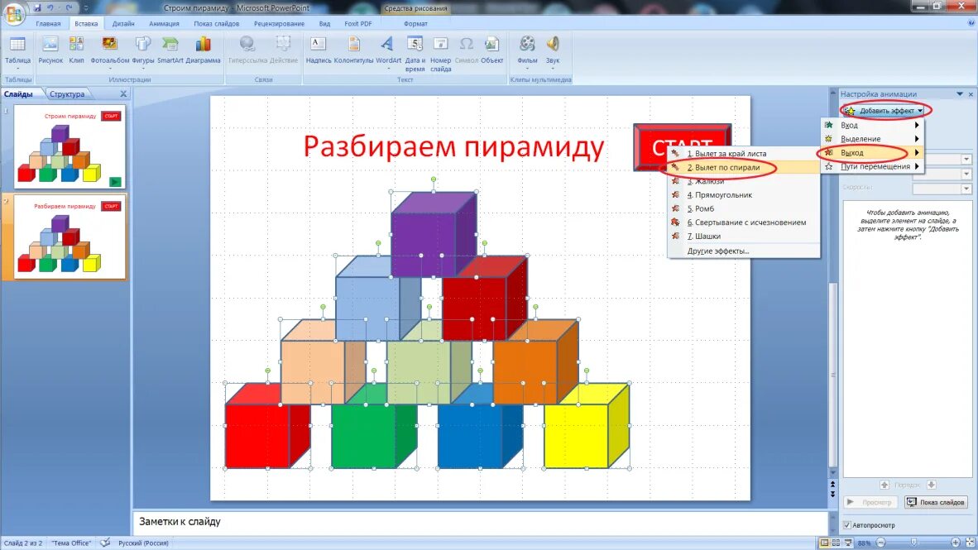Image resolution: width=978 pixels, height=550 pixels.
Task: Insert a picture with Рисунок
Action: [50, 50]
